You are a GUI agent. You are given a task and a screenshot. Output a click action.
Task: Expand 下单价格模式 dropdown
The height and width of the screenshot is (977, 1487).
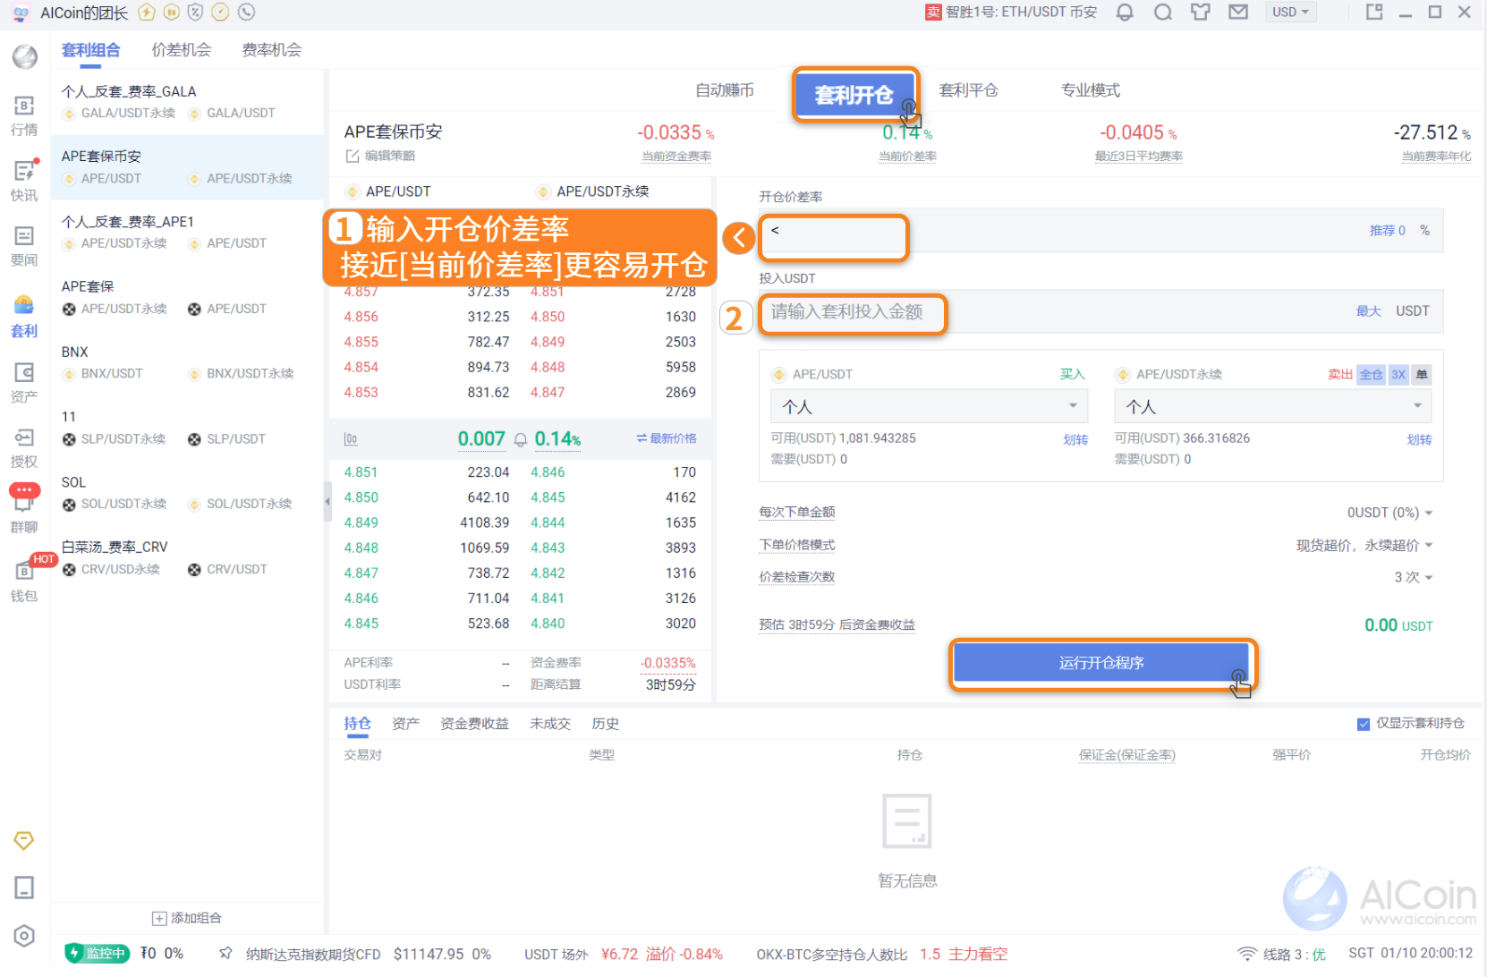click(1364, 545)
